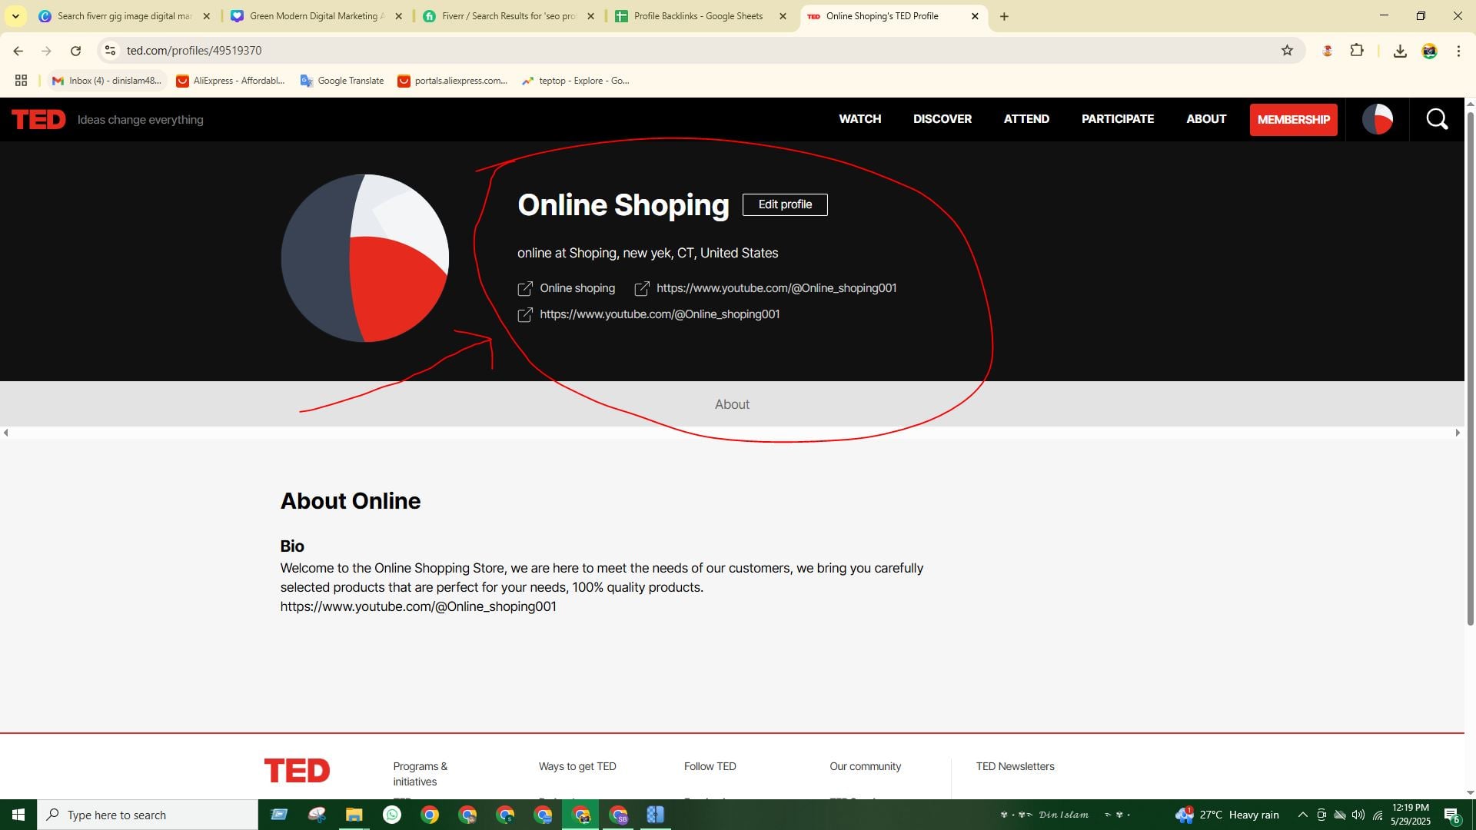Open the AliExpress - Affordabl... bookmark
Viewport: 1476px width, 830px height.
(231, 81)
